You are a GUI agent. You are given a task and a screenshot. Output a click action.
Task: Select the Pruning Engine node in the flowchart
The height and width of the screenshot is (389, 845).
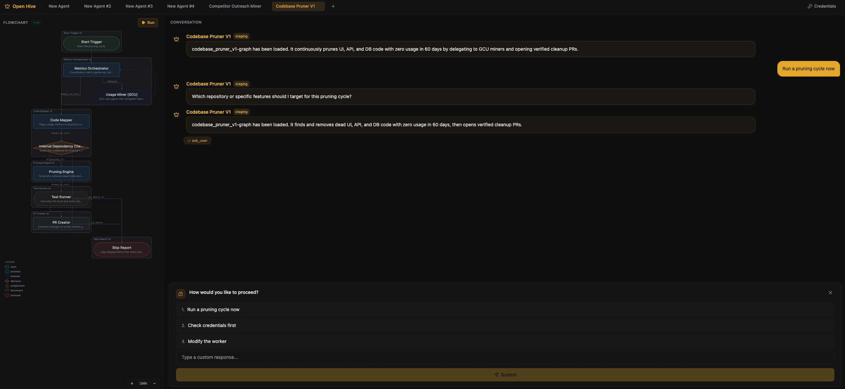(x=61, y=173)
